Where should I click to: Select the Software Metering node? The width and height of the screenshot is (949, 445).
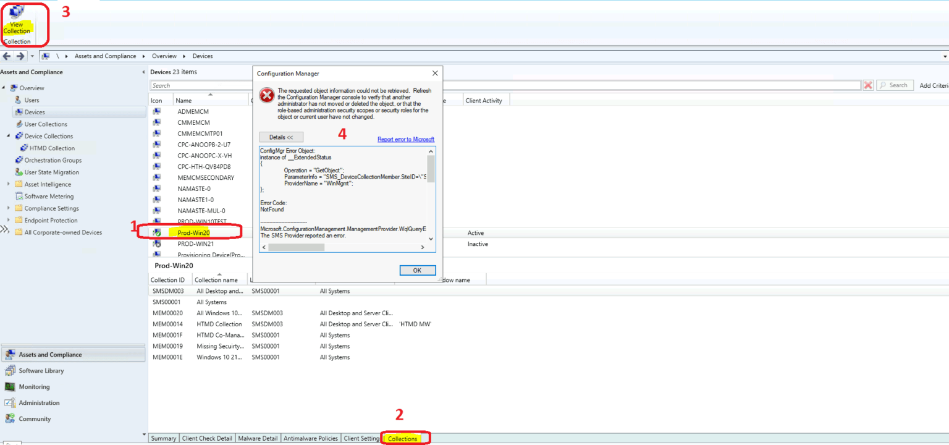[x=49, y=197]
